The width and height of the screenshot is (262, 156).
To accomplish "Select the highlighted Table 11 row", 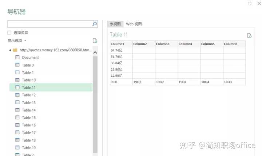I will (51, 87).
